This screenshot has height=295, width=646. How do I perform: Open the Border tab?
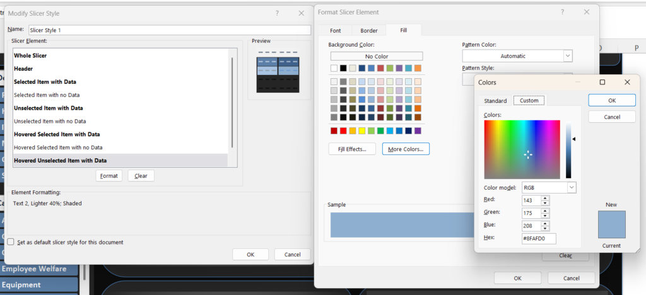(x=368, y=30)
